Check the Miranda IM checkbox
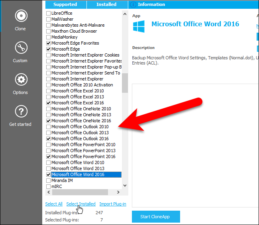This screenshot has height=225, width=259. point(48,180)
